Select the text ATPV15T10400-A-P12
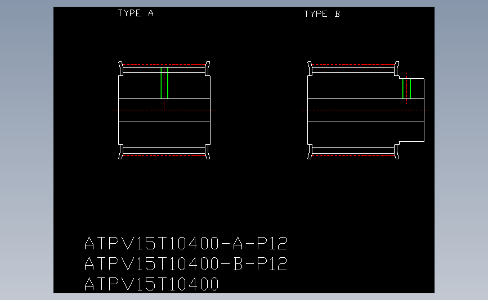Viewport: 488px width, 300px height. [186, 243]
